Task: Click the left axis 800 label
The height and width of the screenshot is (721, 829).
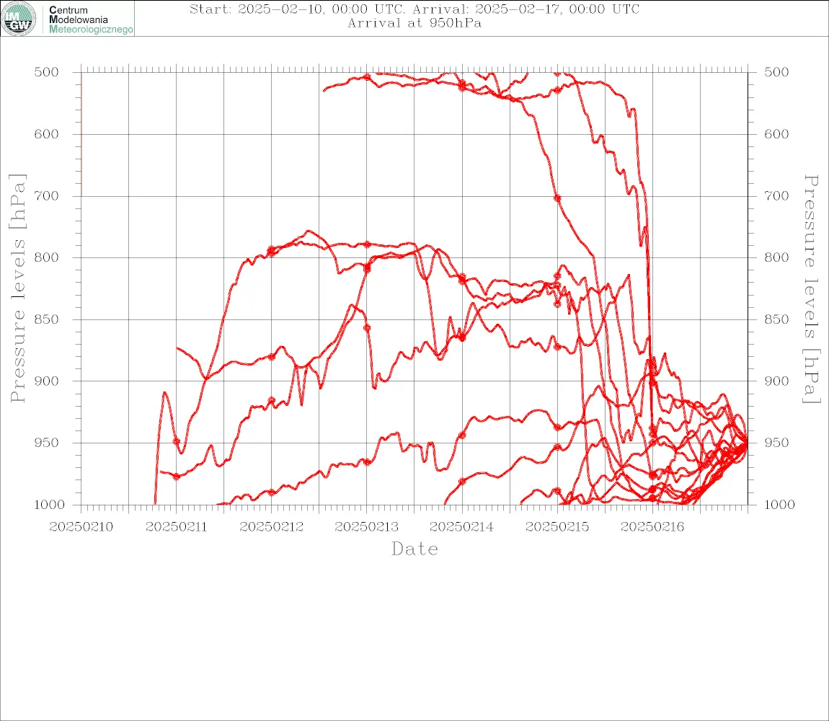Action: click(x=47, y=257)
